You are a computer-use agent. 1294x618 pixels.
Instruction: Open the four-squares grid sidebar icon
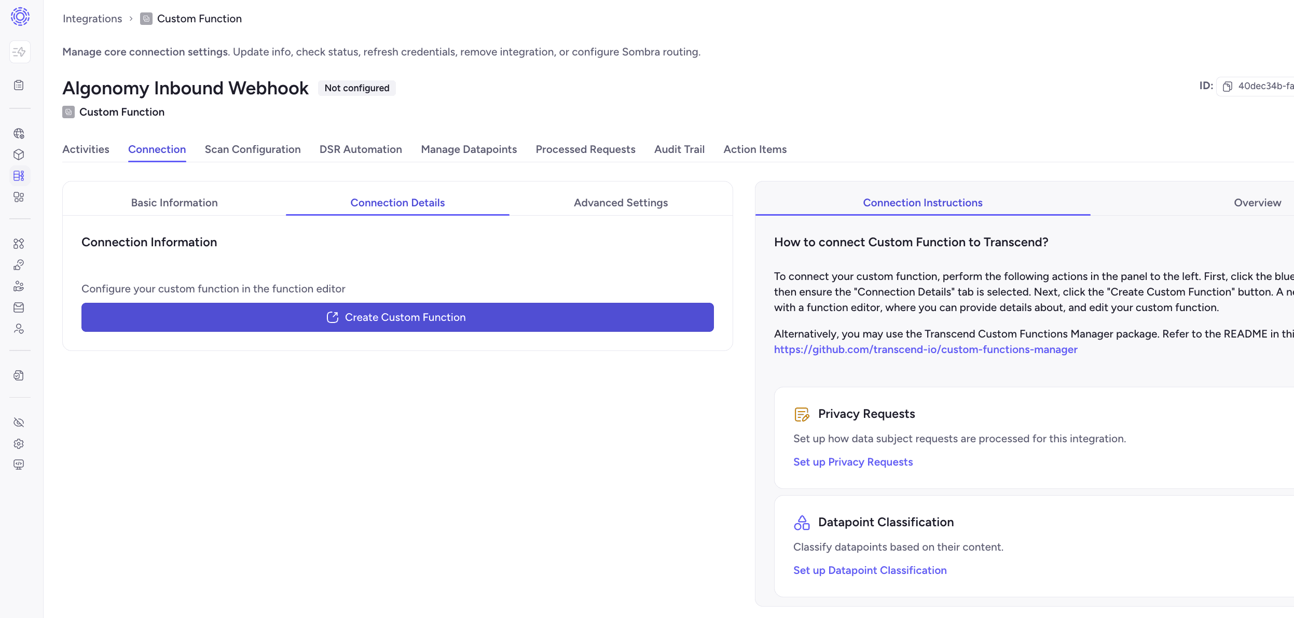pyautogui.click(x=19, y=197)
